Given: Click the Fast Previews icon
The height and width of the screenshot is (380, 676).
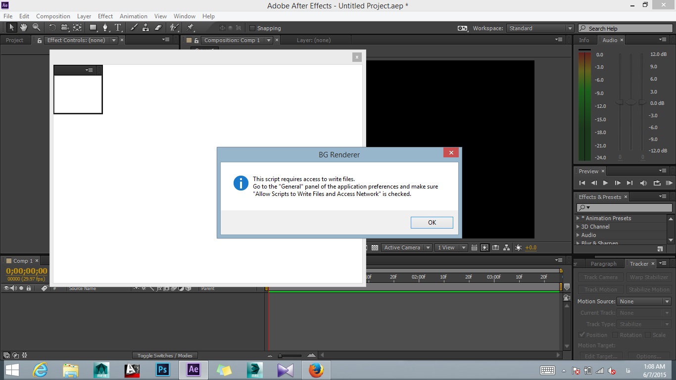Looking at the screenshot, I should [484, 247].
